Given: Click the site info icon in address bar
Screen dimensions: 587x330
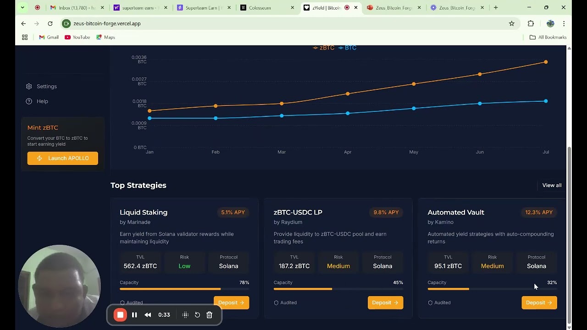Looking at the screenshot, I should pyautogui.click(x=66, y=23).
